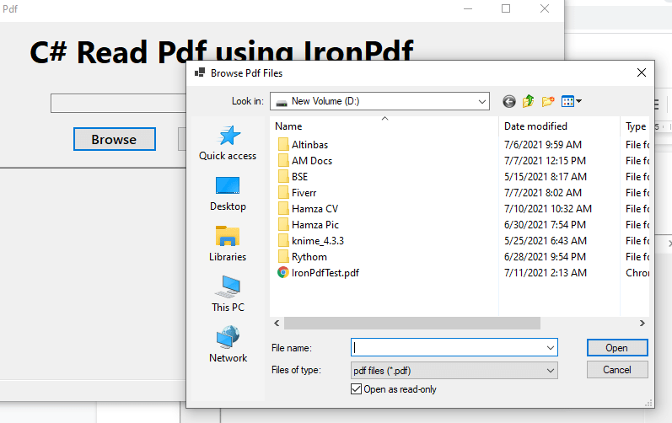Viewport: 672px width, 423px height.
Task: Create new folder icon in toolbar
Action: tap(548, 101)
